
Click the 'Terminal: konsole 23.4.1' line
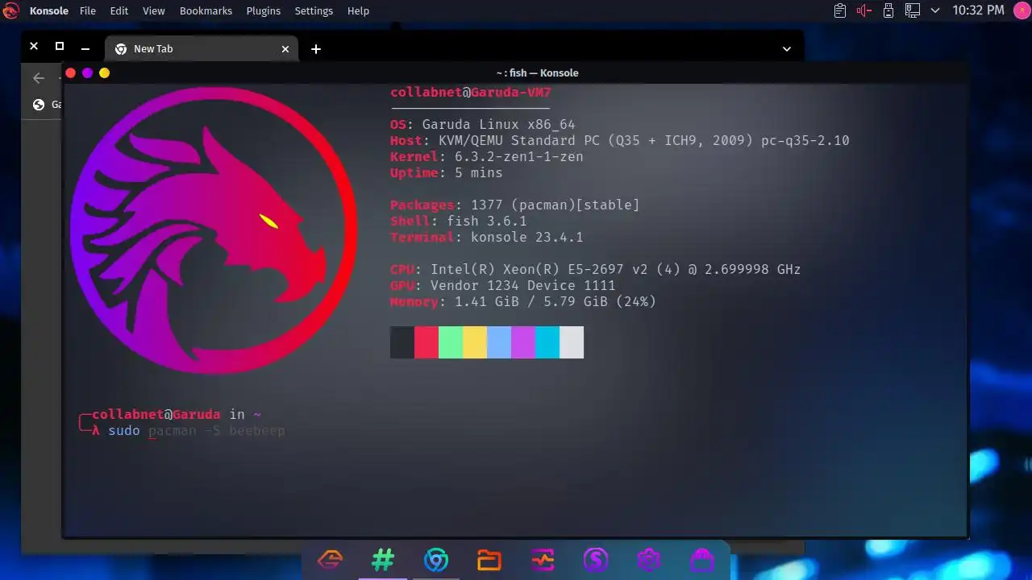487,237
